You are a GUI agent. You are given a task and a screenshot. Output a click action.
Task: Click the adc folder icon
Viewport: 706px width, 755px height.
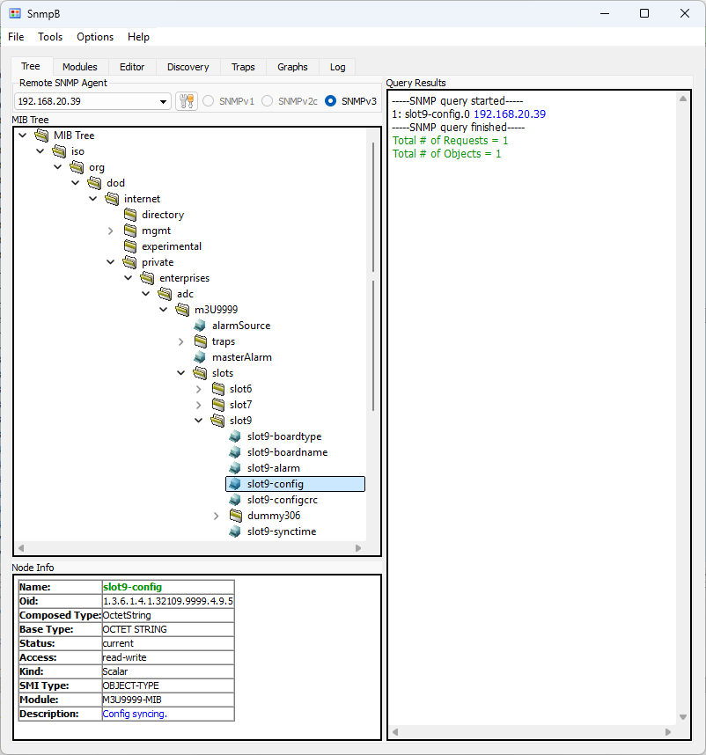(165, 294)
